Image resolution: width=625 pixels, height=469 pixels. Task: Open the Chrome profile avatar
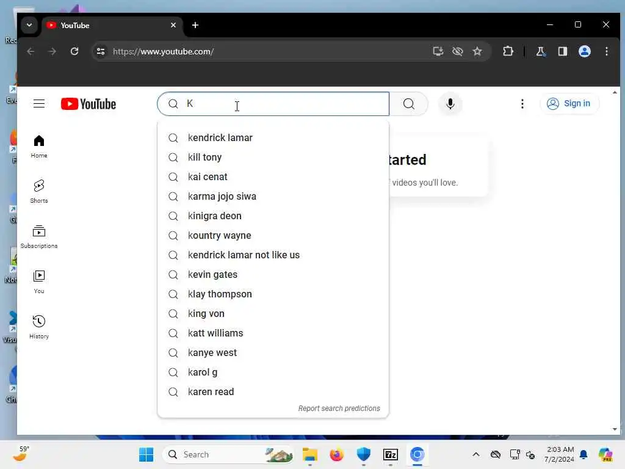click(x=585, y=51)
